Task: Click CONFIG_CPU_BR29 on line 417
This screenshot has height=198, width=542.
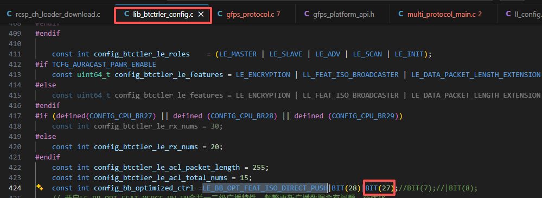Action: click(364, 116)
